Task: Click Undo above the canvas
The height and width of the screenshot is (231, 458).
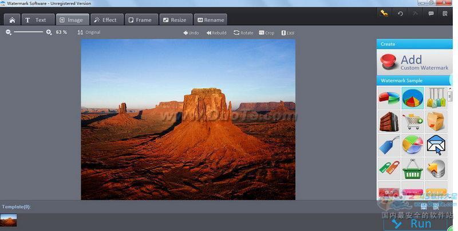Action: (x=191, y=33)
